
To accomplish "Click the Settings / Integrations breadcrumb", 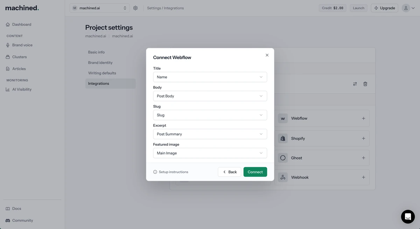I will (165, 8).
